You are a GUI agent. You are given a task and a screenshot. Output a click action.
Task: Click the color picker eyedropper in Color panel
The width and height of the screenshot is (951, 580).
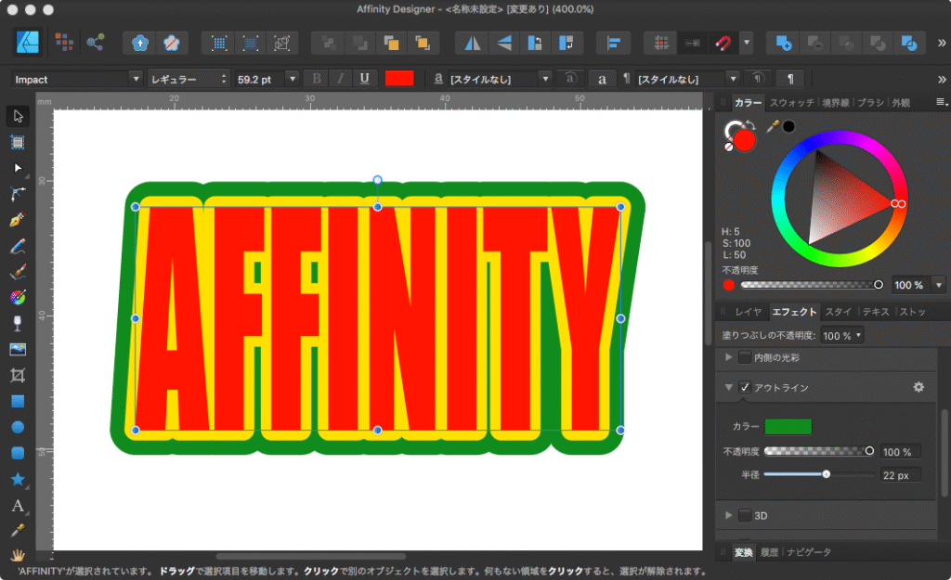(x=772, y=126)
